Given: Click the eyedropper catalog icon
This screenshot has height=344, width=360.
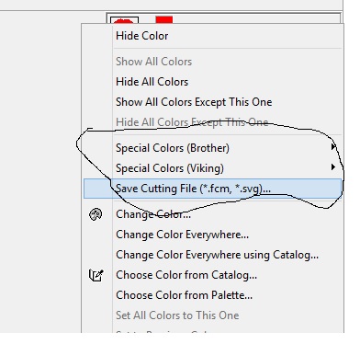Looking at the screenshot, I should [x=96, y=275].
